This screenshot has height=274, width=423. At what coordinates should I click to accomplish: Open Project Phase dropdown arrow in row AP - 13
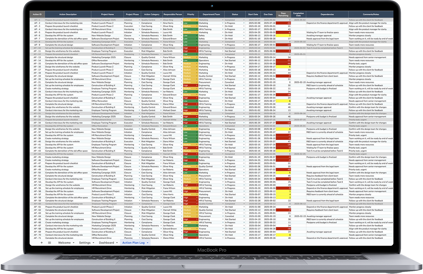139,57
